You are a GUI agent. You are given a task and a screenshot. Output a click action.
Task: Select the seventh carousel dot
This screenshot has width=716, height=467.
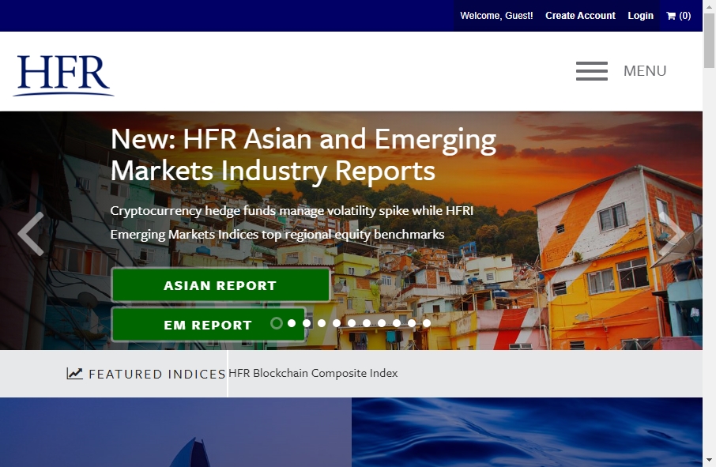pyautogui.click(x=367, y=323)
